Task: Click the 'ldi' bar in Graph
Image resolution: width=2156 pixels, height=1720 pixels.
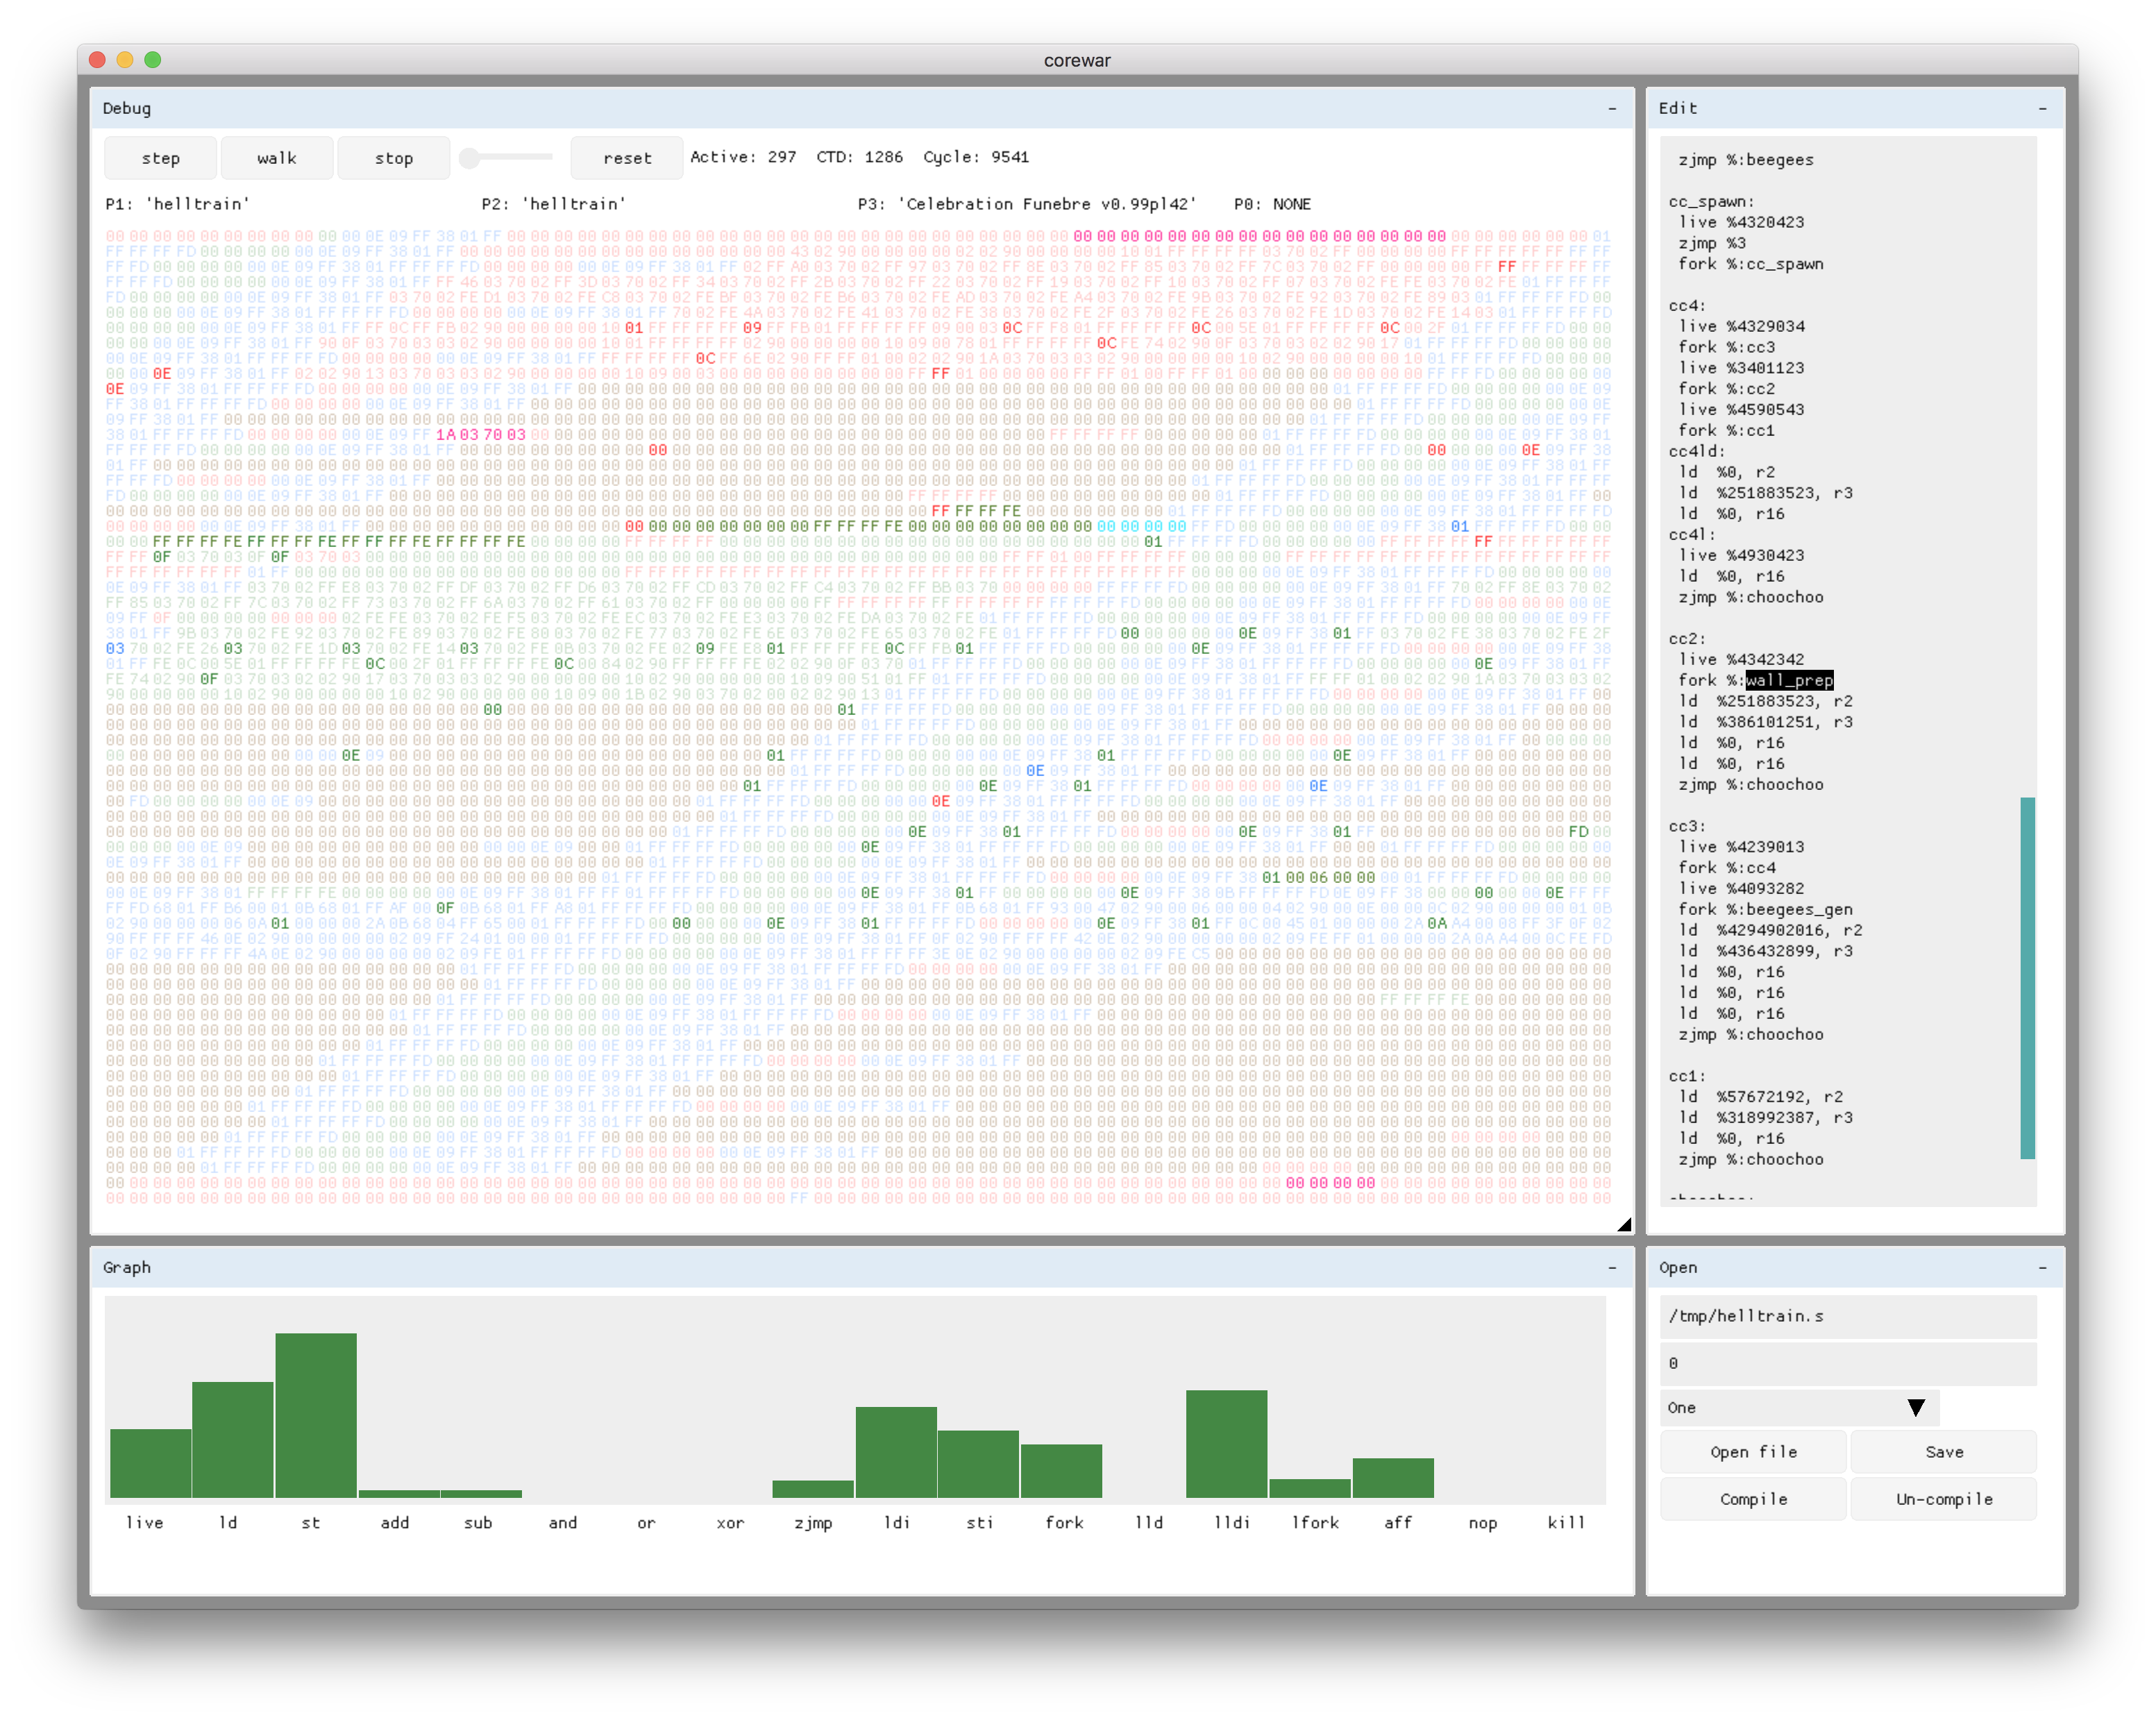Action: (896, 1452)
